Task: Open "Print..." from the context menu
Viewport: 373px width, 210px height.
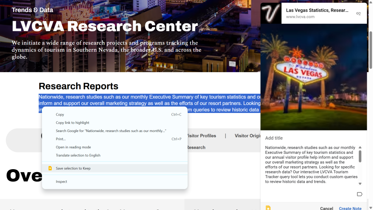Action: 60,139
